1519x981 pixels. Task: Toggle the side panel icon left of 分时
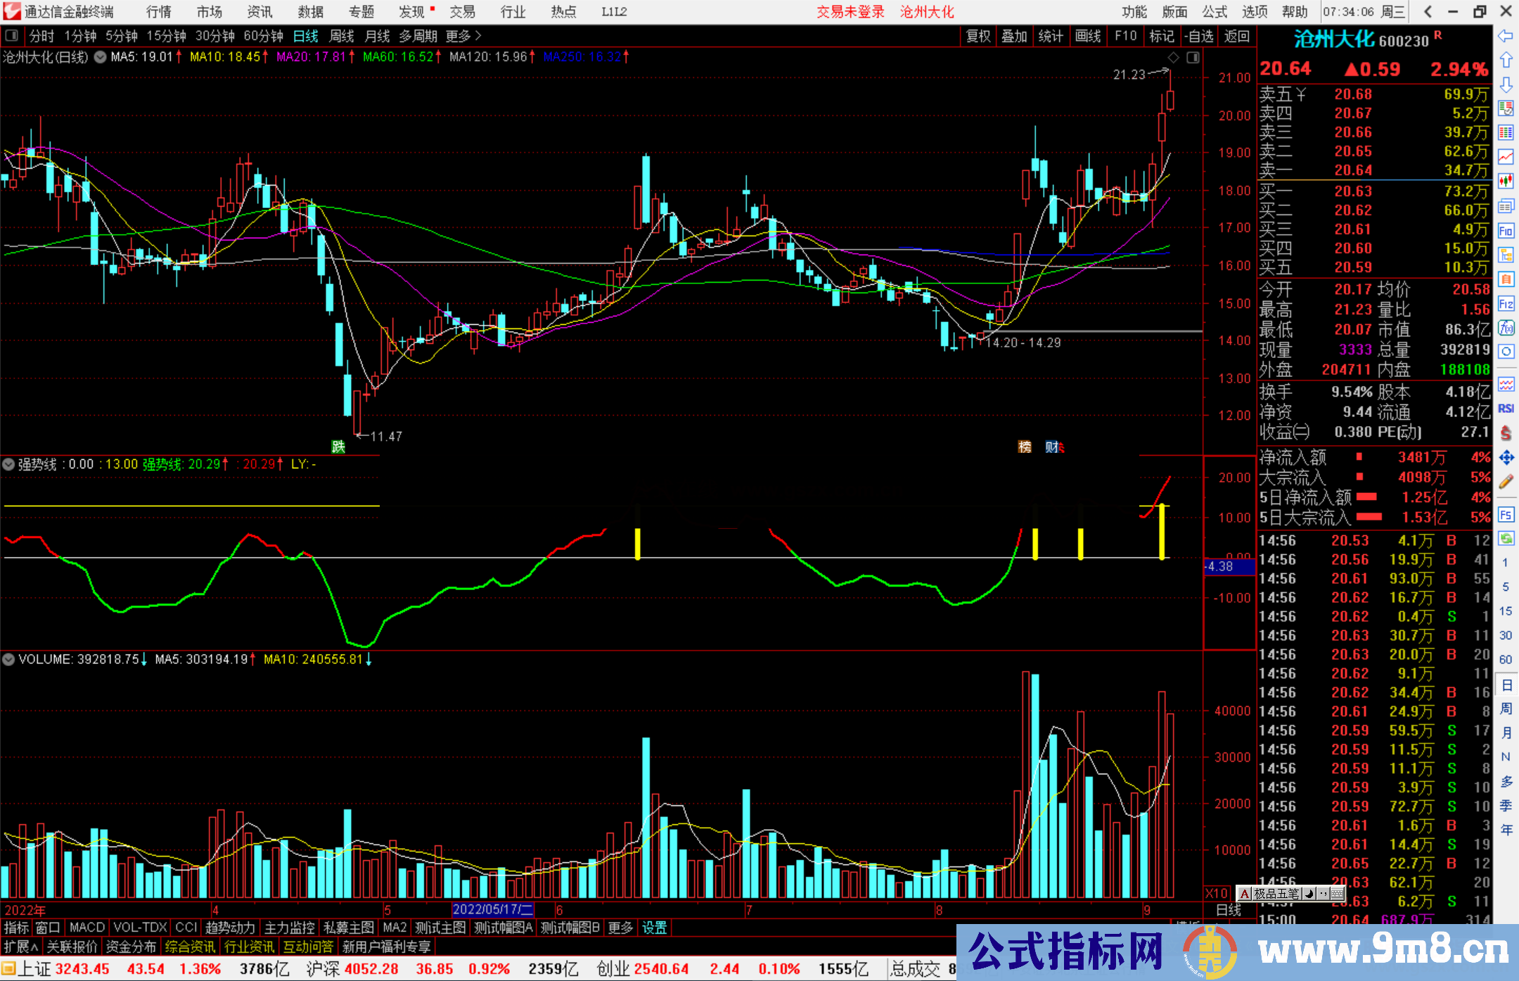(12, 36)
